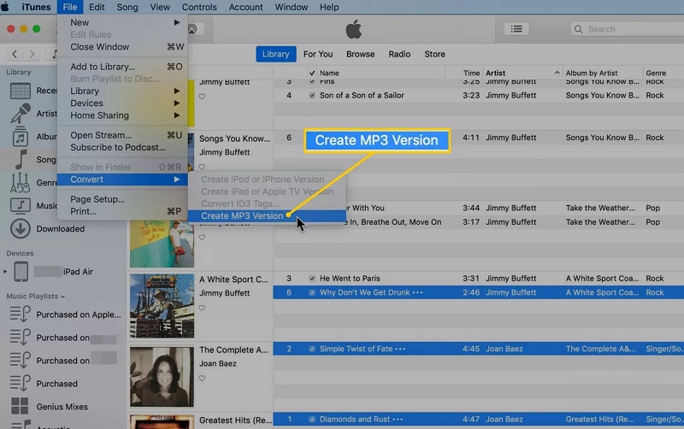Viewport: 684px width, 429px height.
Task: Go back with the left arrow
Action: click(x=15, y=54)
